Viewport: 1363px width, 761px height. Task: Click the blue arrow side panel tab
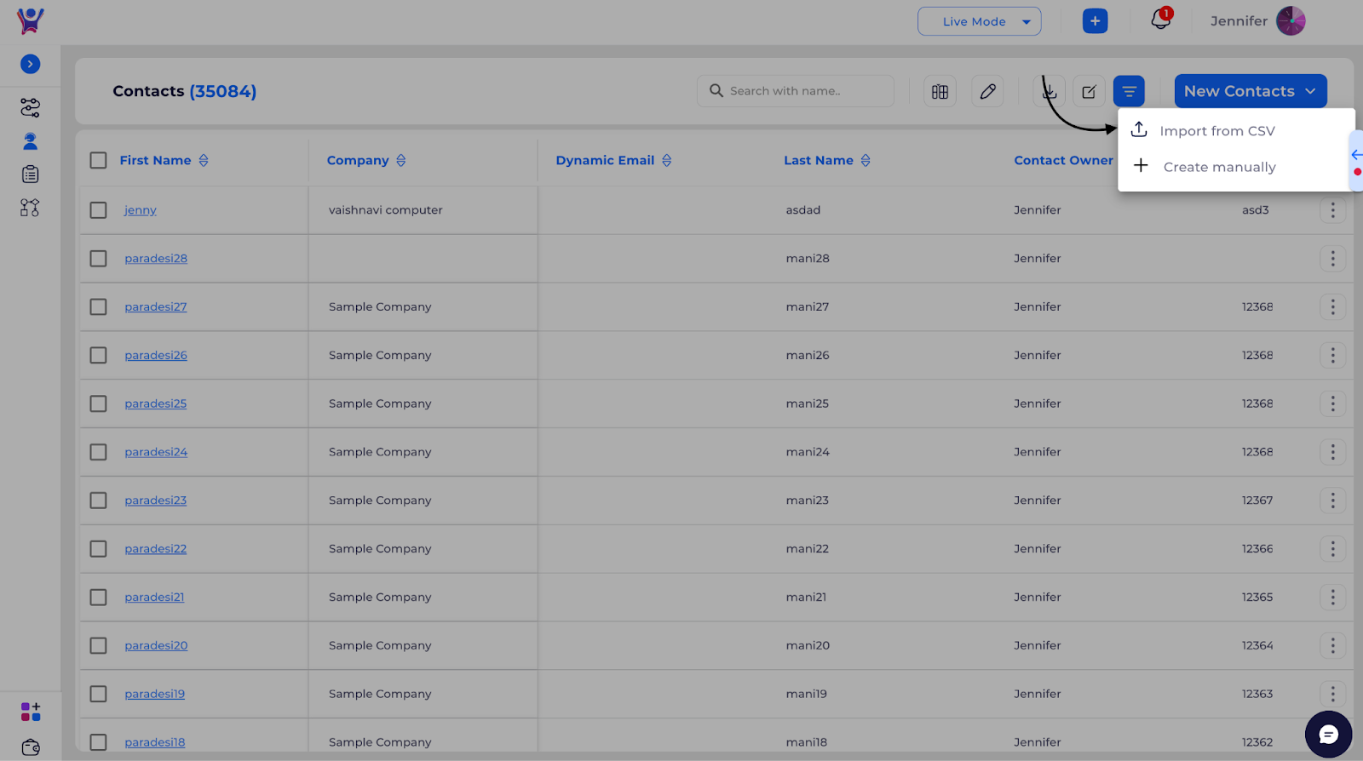1356,155
